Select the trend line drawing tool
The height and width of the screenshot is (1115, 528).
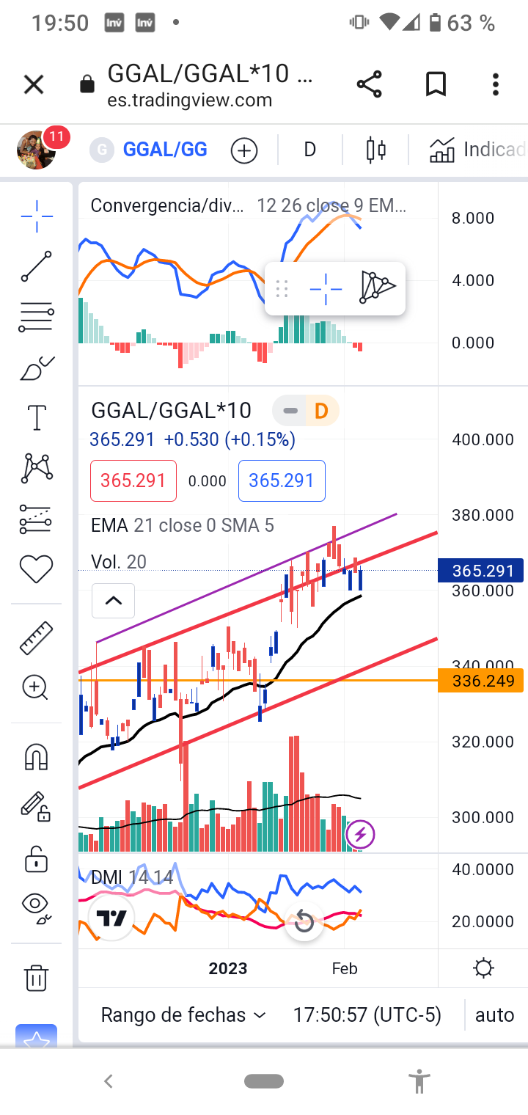[x=37, y=266]
